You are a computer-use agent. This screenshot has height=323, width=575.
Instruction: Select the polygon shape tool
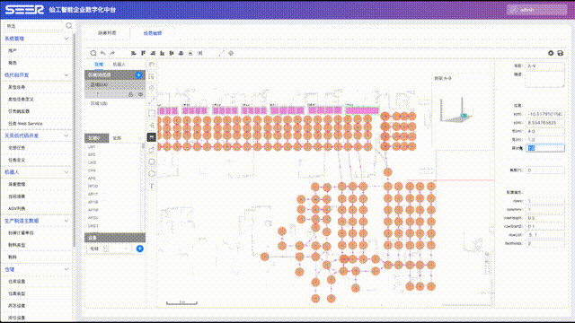[x=152, y=174]
